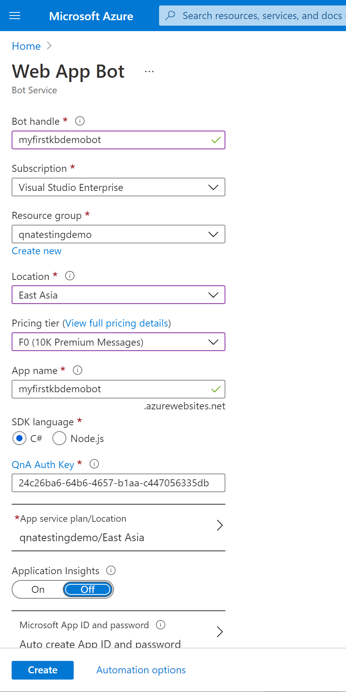This screenshot has height=692, width=346.
Task: Expand App service plan/Location settings
Action: point(118,528)
